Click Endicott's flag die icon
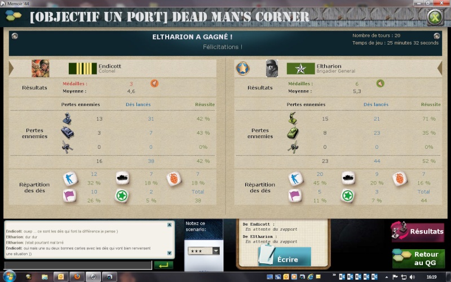 [69, 196]
